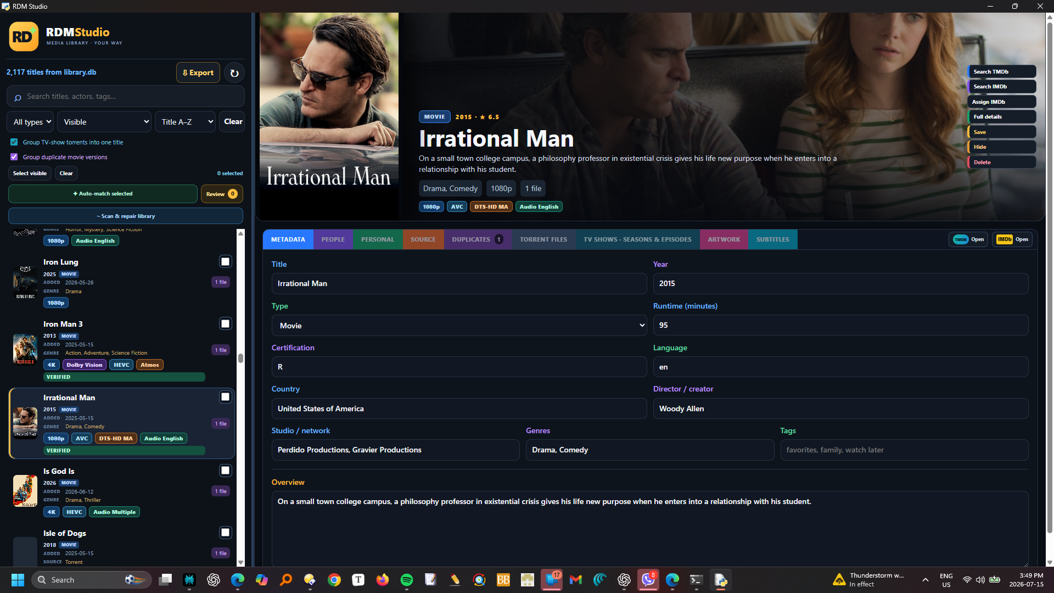The image size is (1054, 593).
Task: Open Task View in taskbar
Action: pos(165,580)
